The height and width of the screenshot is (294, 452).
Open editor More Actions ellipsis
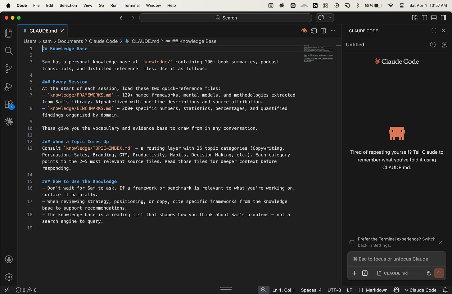click(333, 31)
